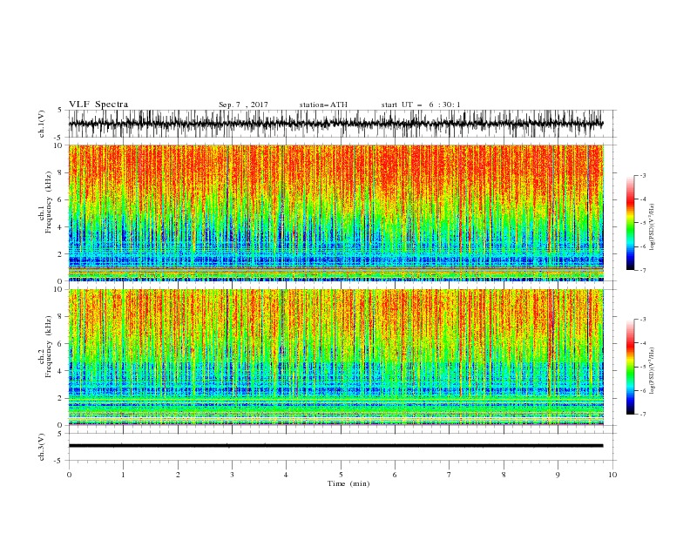This screenshot has width=690, height=533.
Task: Click the ch.1 "Frequency (kHz)" axis label
Action: pos(49,203)
